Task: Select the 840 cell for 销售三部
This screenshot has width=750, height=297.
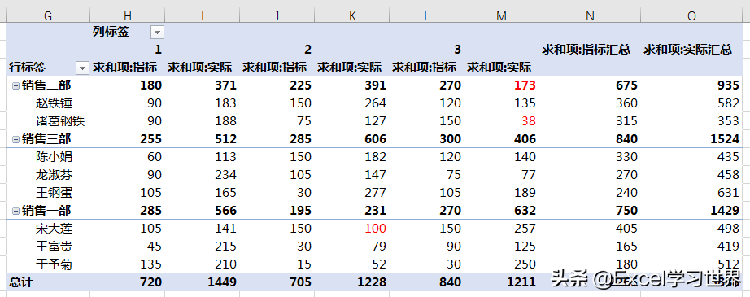Action: [590, 139]
